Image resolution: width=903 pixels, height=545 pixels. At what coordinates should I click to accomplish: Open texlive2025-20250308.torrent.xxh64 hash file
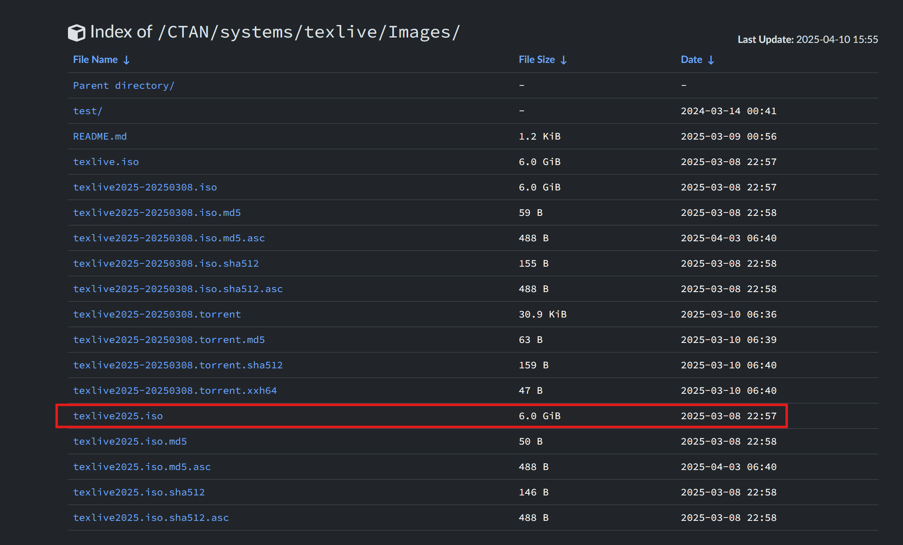[175, 390]
